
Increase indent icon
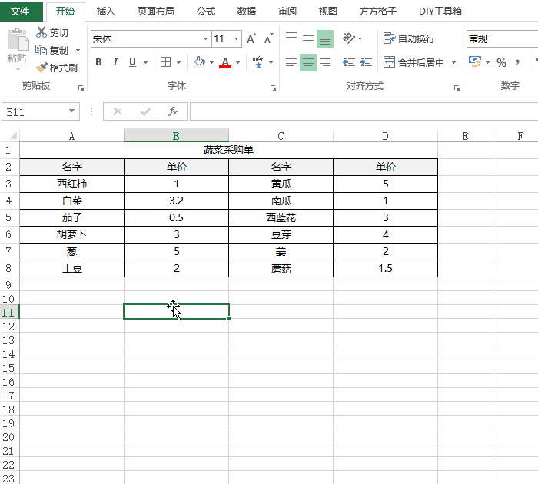[x=366, y=62]
